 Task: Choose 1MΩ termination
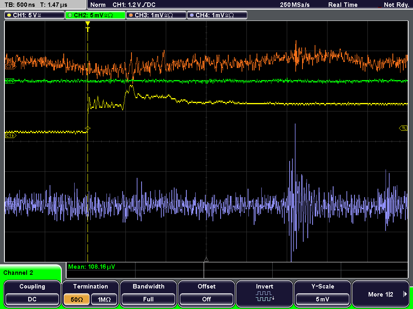point(104,299)
